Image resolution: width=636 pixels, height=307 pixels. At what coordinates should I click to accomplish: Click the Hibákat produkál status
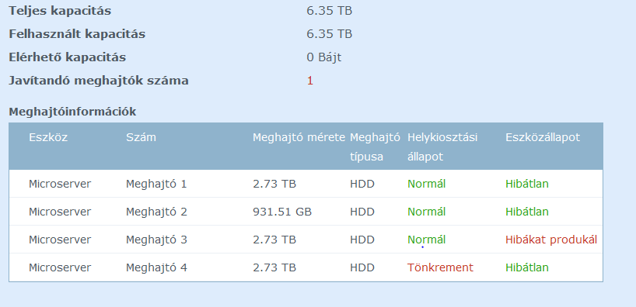point(551,240)
